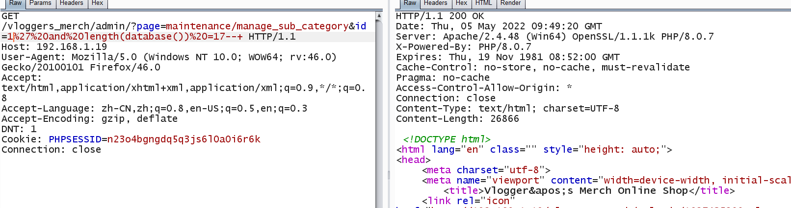Switch to the response Raw tab
Screen dimensions: 791x208
pos(410,3)
